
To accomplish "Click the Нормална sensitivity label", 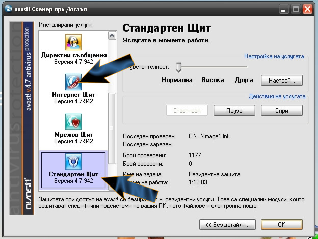I will point(177,80).
